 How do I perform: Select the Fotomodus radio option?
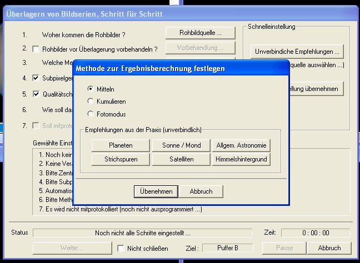91,114
